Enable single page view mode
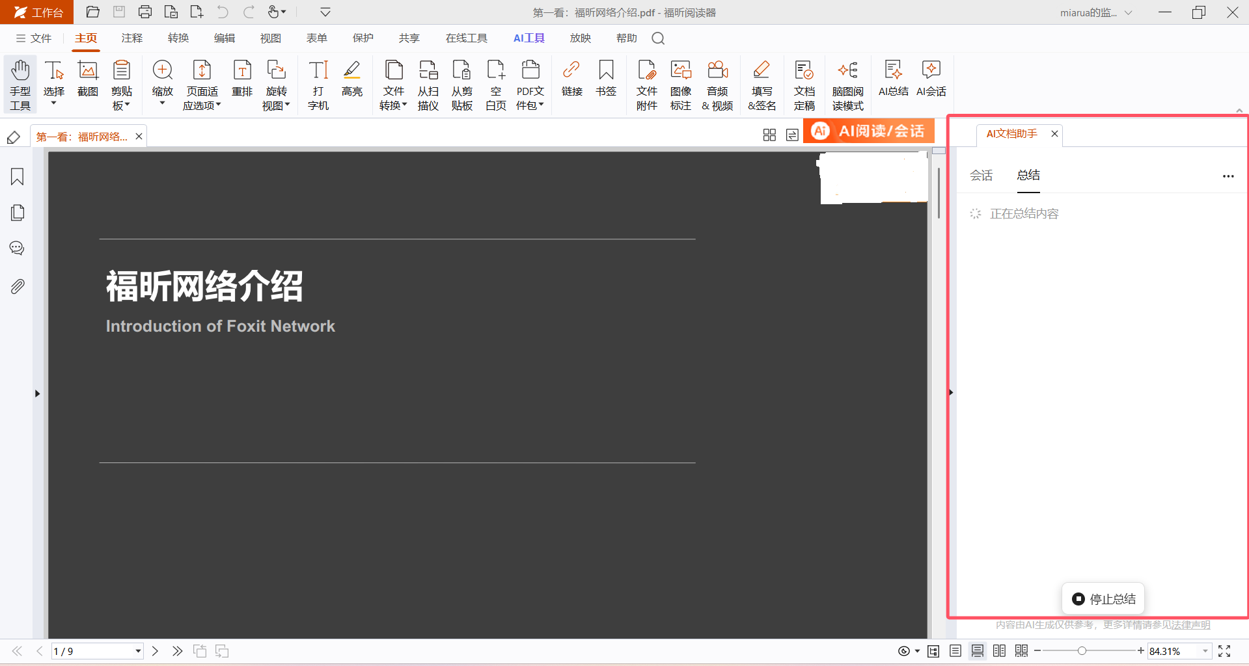Screen dimensions: 1249x666 pos(955,651)
